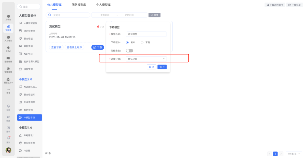The image size is (306, 158).
Task: Open the 更新时间 date range picker
Action: pyautogui.click(x=119, y=15)
